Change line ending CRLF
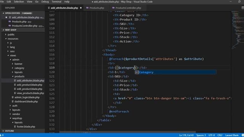This screenshot has width=244, height=137. point(220,135)
